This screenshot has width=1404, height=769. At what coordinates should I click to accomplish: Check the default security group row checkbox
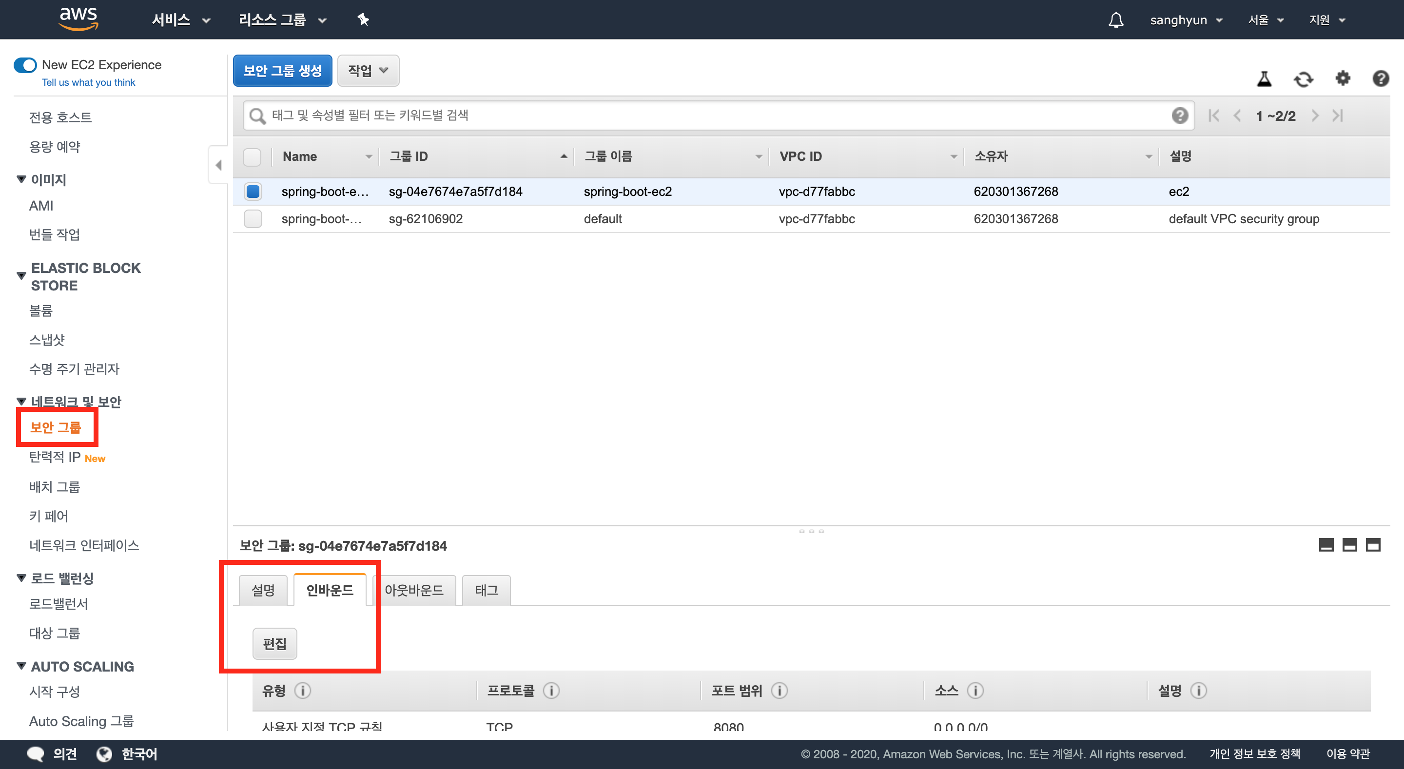pos(253,218)
